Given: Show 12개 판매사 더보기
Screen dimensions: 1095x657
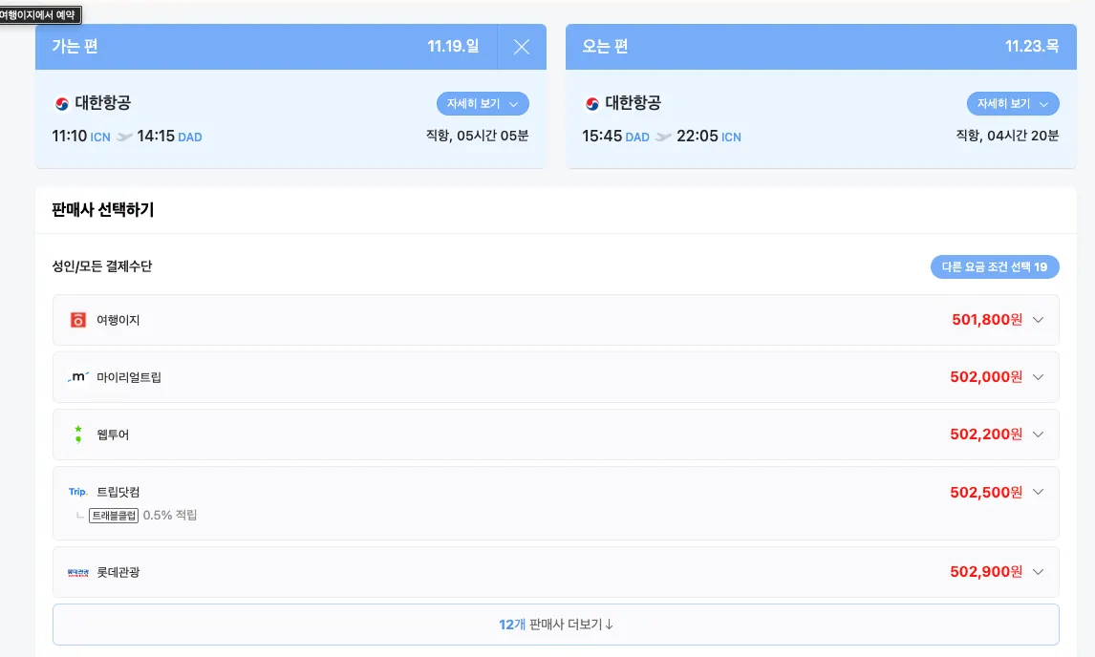Looking at the screenshot, I should [x=556, y=625].
